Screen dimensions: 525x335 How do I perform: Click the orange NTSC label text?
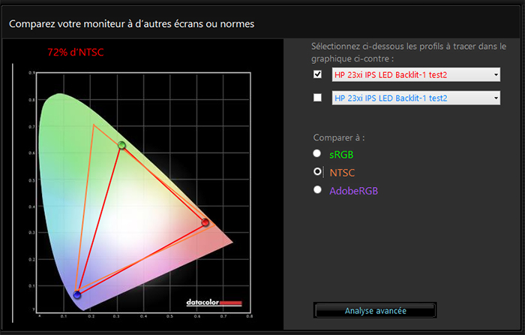[342, 172]
